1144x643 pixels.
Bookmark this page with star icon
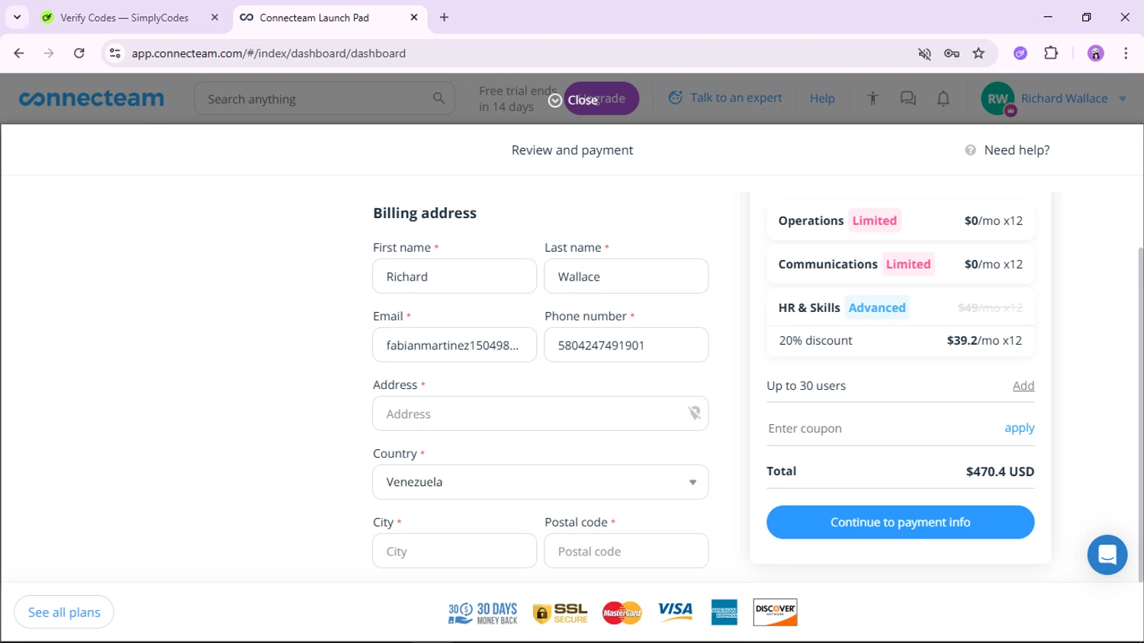[x=979, y=53]
